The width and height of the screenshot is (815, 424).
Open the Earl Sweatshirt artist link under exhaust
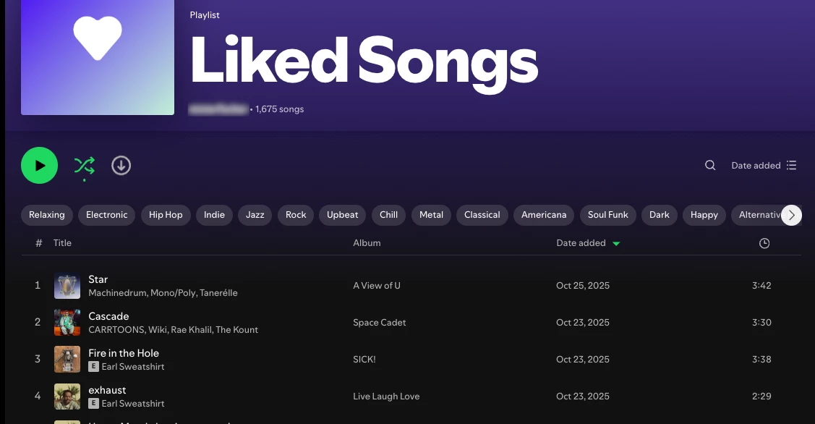132,404
